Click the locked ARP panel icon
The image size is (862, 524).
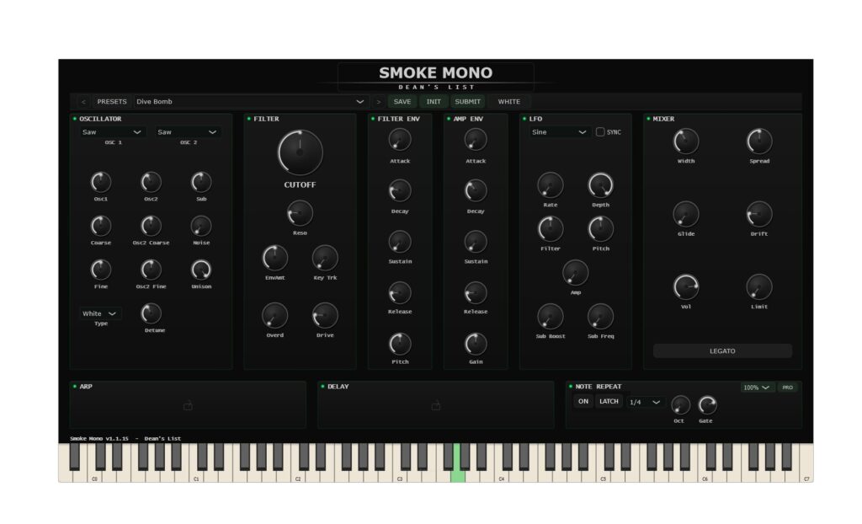coord(188,406)
